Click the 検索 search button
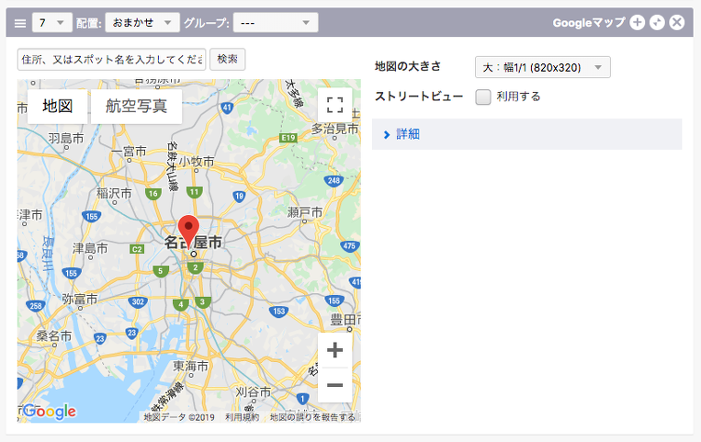The image size is (701, 442). coord(228,59)
